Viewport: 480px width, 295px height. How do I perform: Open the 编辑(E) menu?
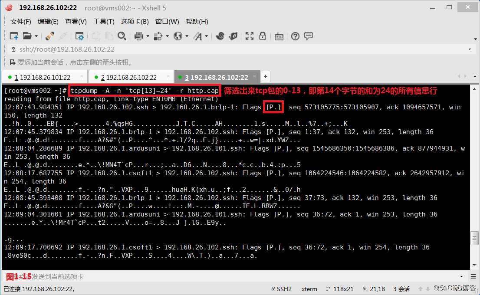pos(48,21)
